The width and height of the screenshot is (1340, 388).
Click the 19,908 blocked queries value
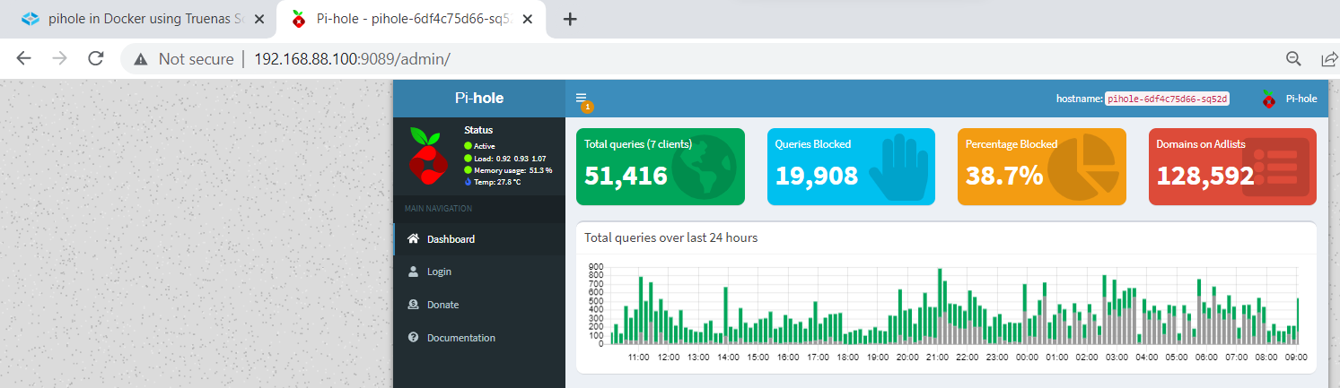point(816,176)
